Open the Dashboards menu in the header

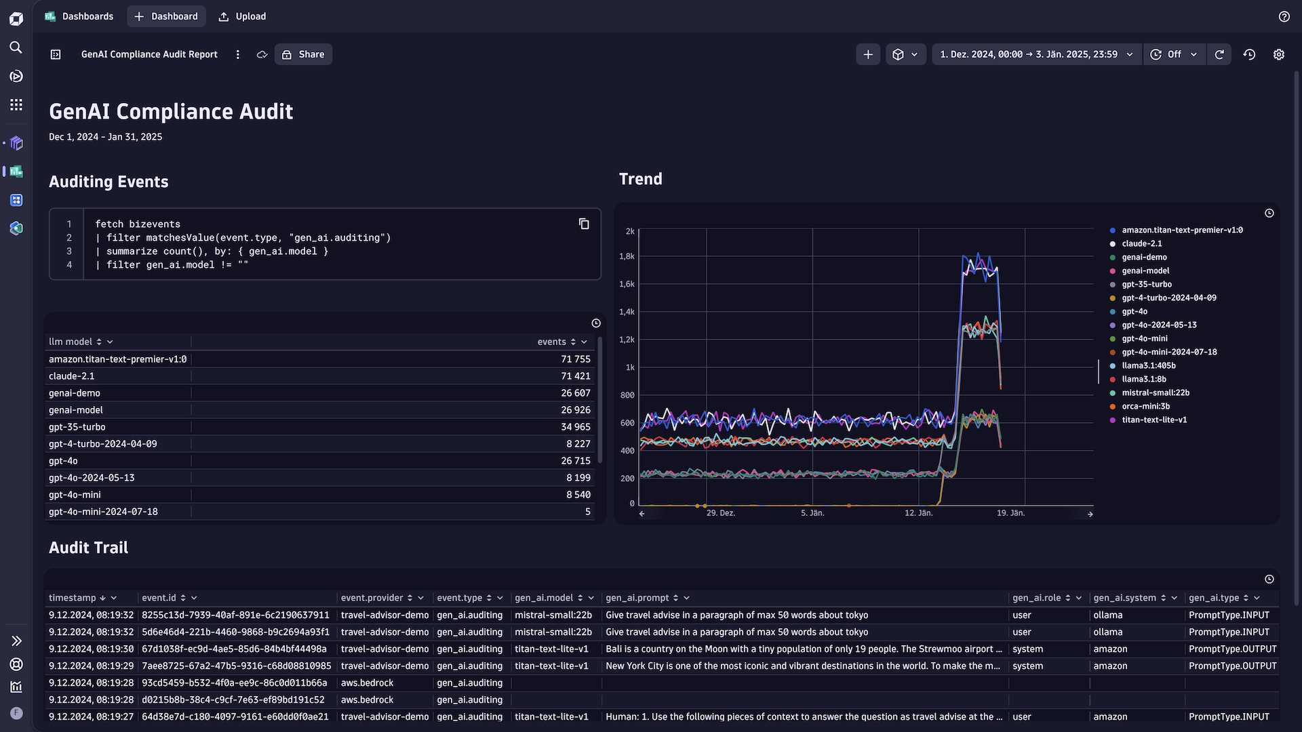coord(79,16)
